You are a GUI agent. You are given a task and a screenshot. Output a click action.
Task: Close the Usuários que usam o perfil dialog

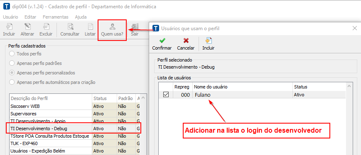coord(355,28)
